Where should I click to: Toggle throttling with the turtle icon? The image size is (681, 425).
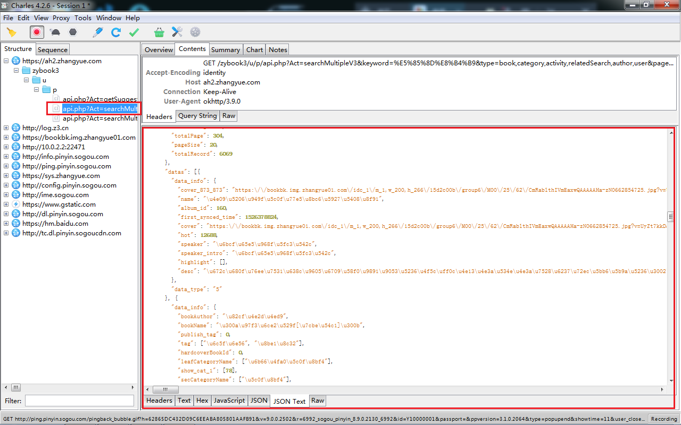[55, 32]
